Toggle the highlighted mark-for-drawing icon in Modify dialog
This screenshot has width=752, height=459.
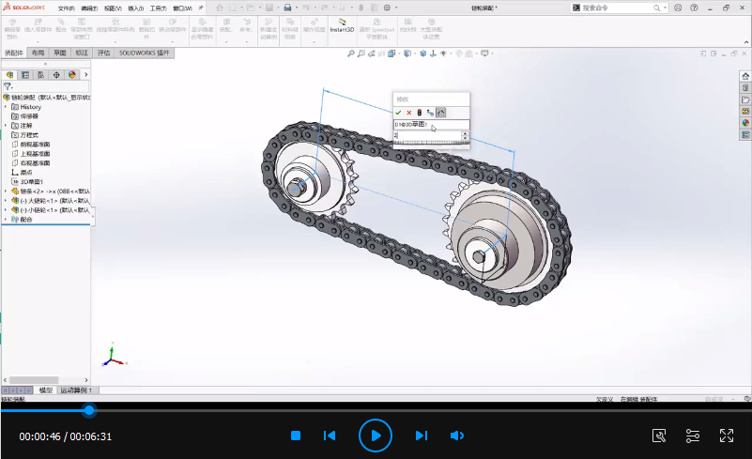pos(440,113)
